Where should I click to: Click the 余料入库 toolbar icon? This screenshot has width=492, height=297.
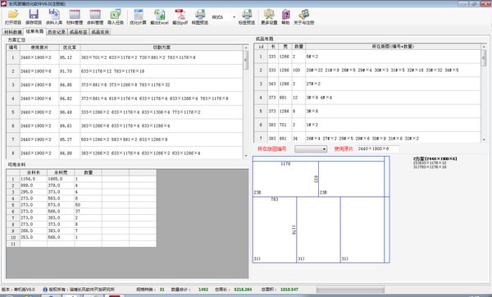coord(54,17)
